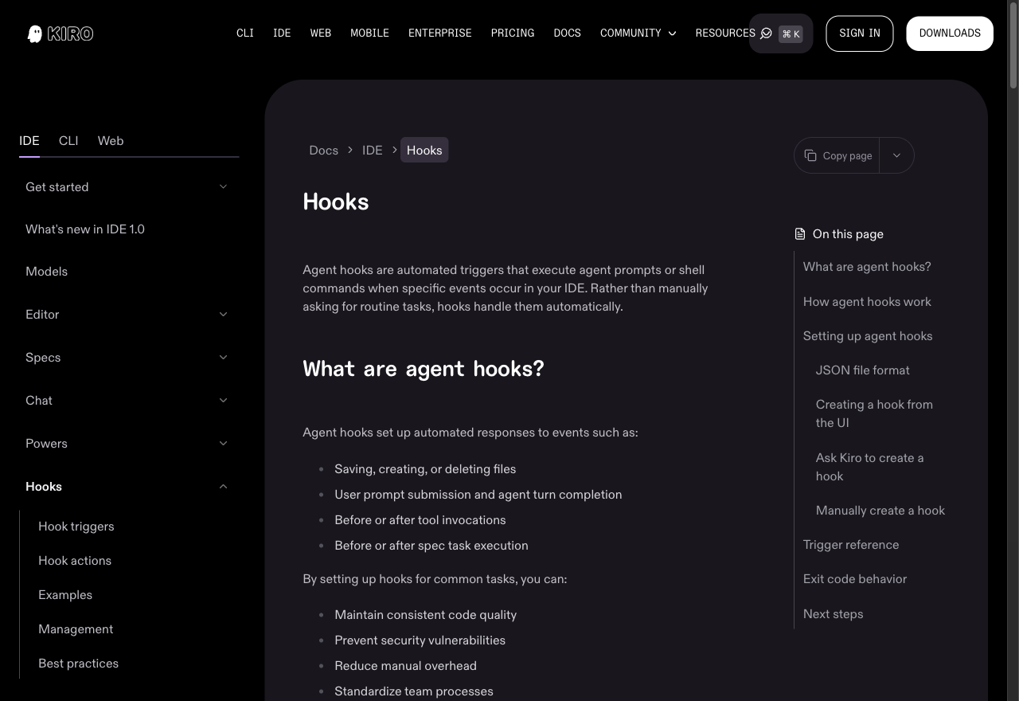The width and height of the screenshot is (1019, 701).
Task: Jump to Setting up agent hooks
Action: click(868, 336)
